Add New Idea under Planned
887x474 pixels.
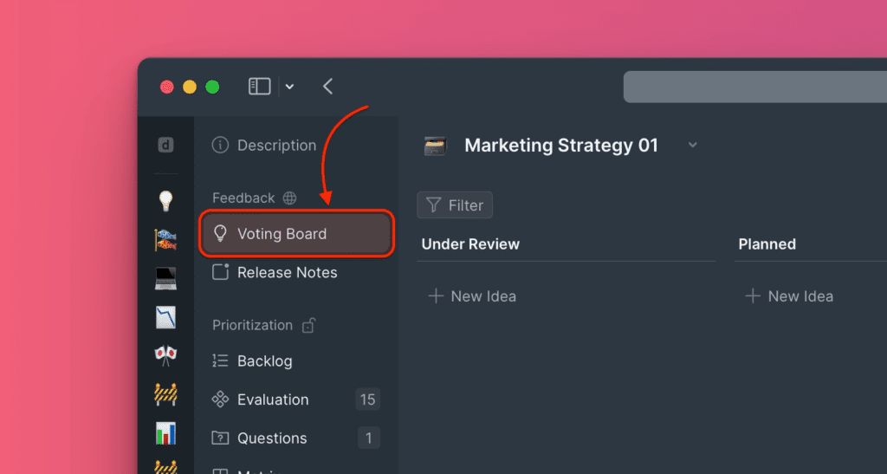click(790, 296)
